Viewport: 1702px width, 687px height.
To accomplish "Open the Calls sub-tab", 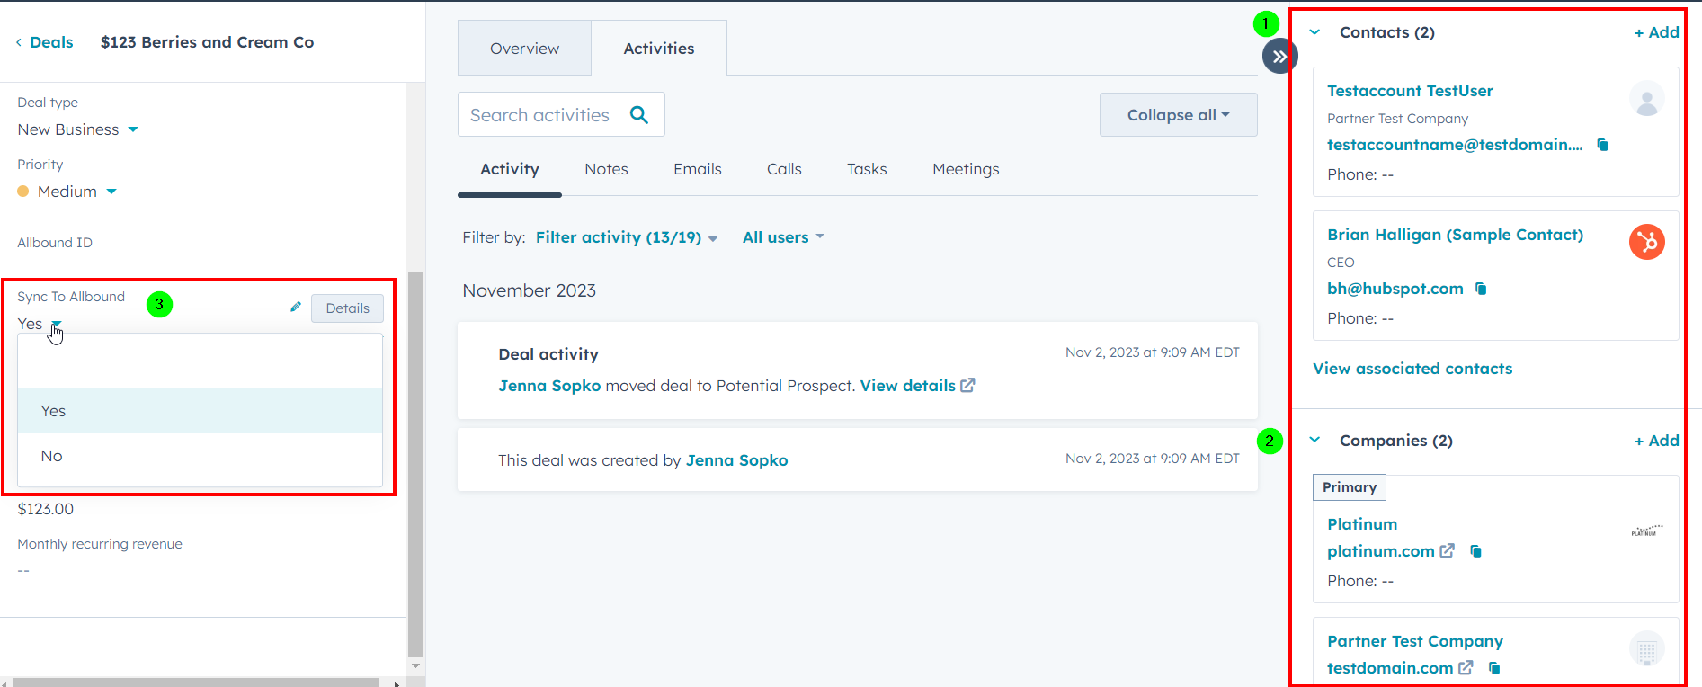I will (784, 169).
